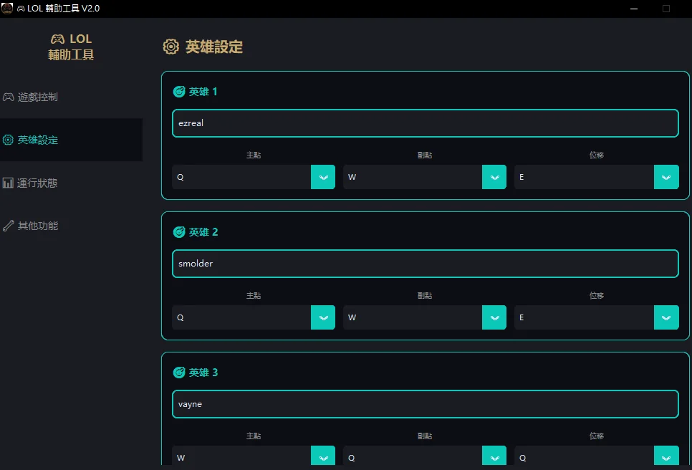This screenshot has height=470, width=692.
Task: Open 英雄 3 主點 dropdown arrow
Action: pyautogui.click(x=323, y=456)
